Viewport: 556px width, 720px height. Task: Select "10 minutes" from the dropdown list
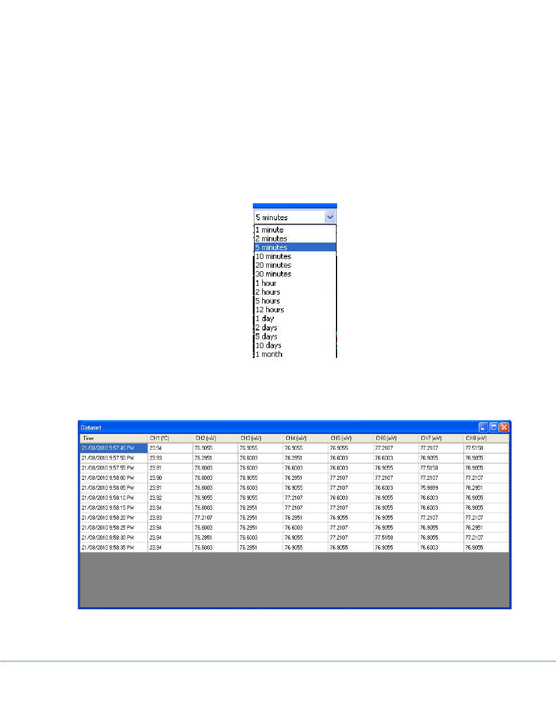pyautogui.click(x=295, y=256)
